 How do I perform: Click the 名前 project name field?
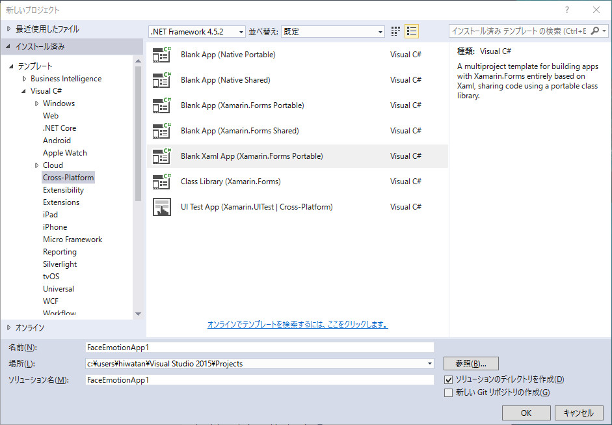click(259, 348)
